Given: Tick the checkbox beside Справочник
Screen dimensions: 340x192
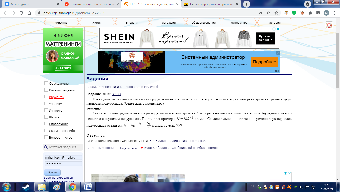Looking at the screenshot, I should (x=46, y=124).
